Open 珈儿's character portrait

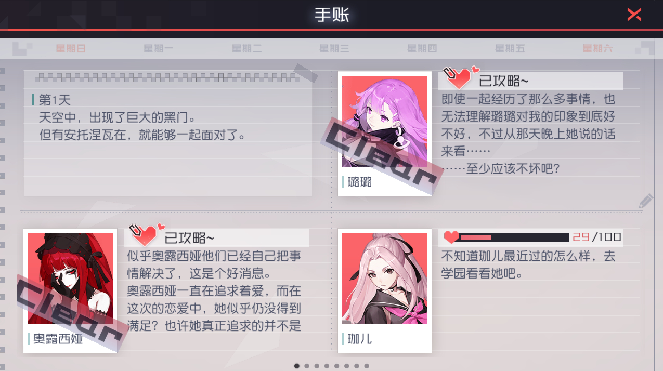(x=385, y=279)
